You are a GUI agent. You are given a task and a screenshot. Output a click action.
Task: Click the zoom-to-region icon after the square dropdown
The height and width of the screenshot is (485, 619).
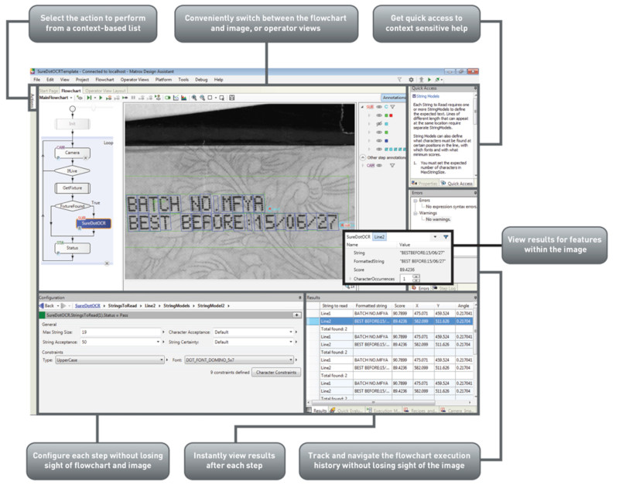click(221, 98)
